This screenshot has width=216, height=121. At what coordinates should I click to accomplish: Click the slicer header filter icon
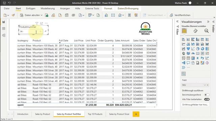[37, 23]
